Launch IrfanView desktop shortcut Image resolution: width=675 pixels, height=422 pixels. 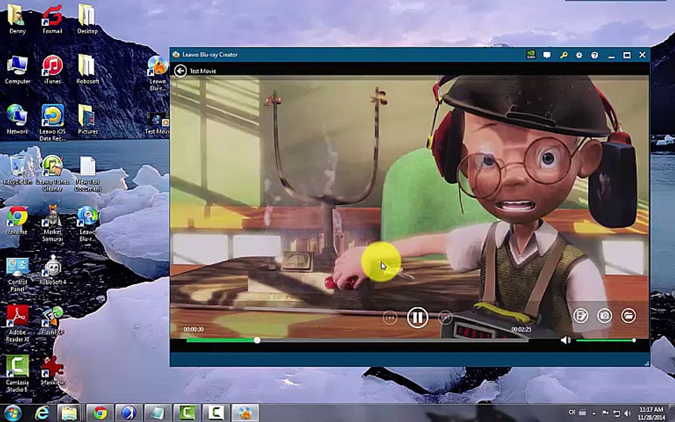coord(52,370)
